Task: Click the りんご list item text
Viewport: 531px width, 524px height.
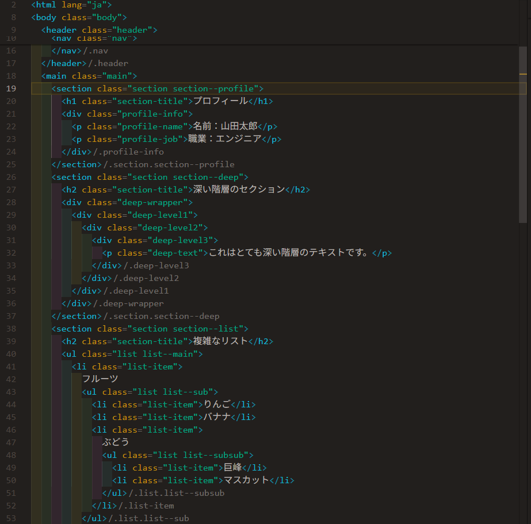Action: (x=217, y=404)
